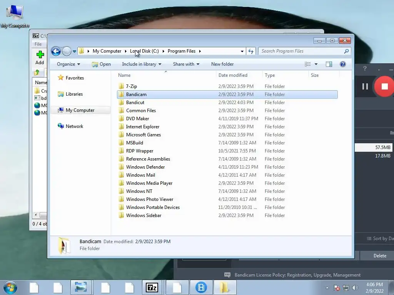Select My Computer in the navigation pane
This screenshot has width=394, height=295.
[80, 110]
